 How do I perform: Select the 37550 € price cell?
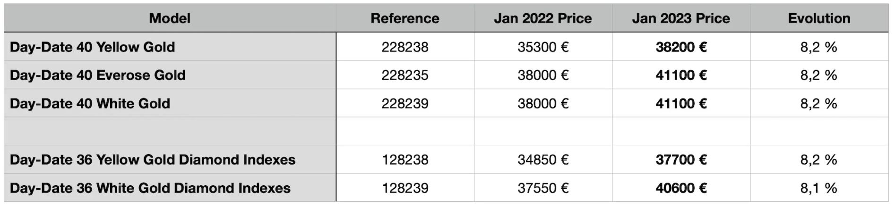(x=543, y=188)
